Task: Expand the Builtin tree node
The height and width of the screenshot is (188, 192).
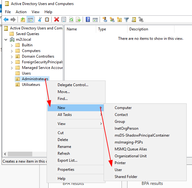Action: [12, 45]
